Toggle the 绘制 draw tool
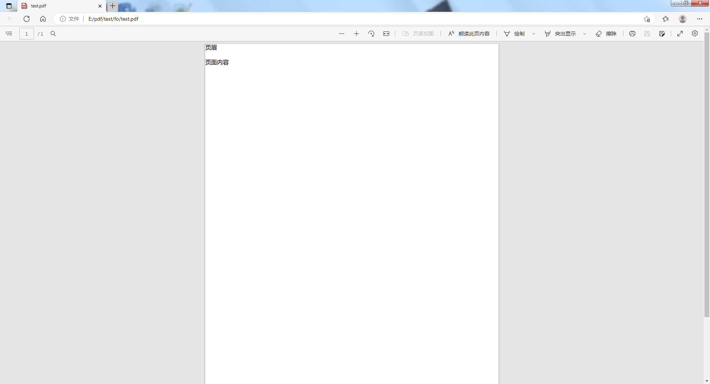 pyautogui.click(x=515, y=34)
